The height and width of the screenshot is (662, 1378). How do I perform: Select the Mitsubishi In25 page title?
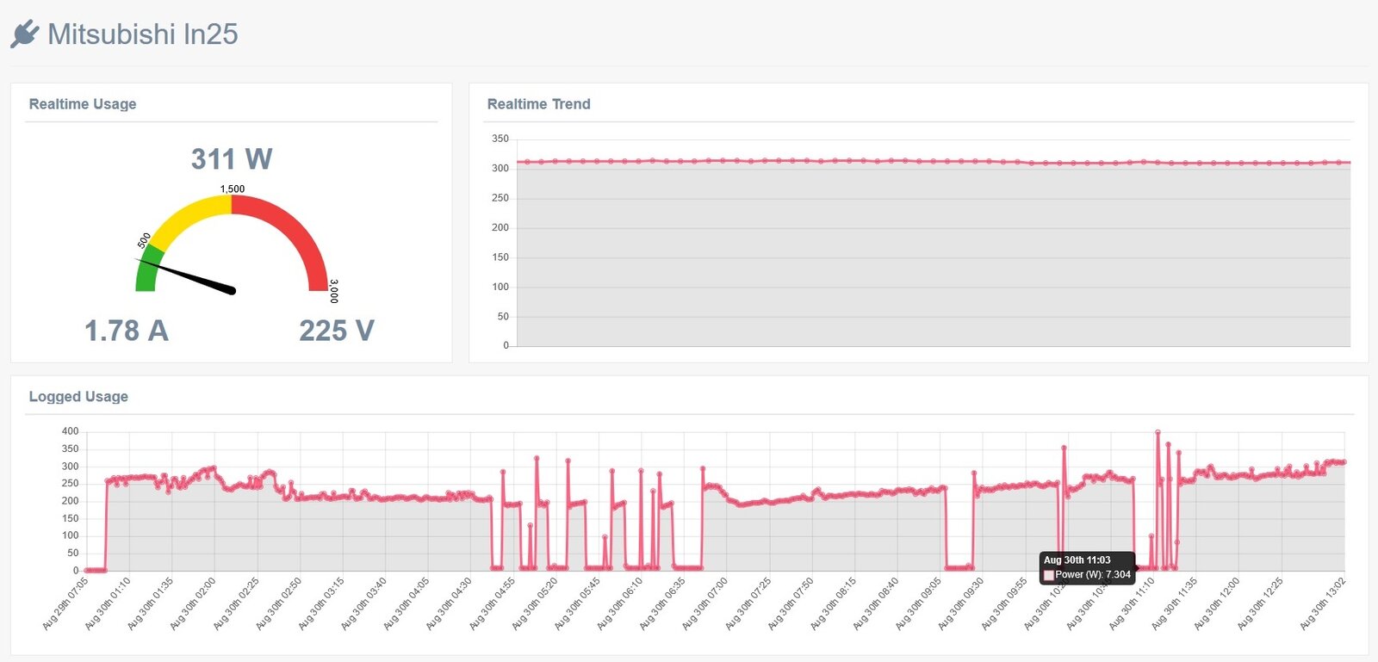point(143,34)
